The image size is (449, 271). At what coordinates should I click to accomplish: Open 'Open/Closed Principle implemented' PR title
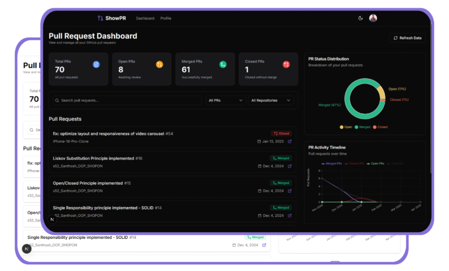87,183
